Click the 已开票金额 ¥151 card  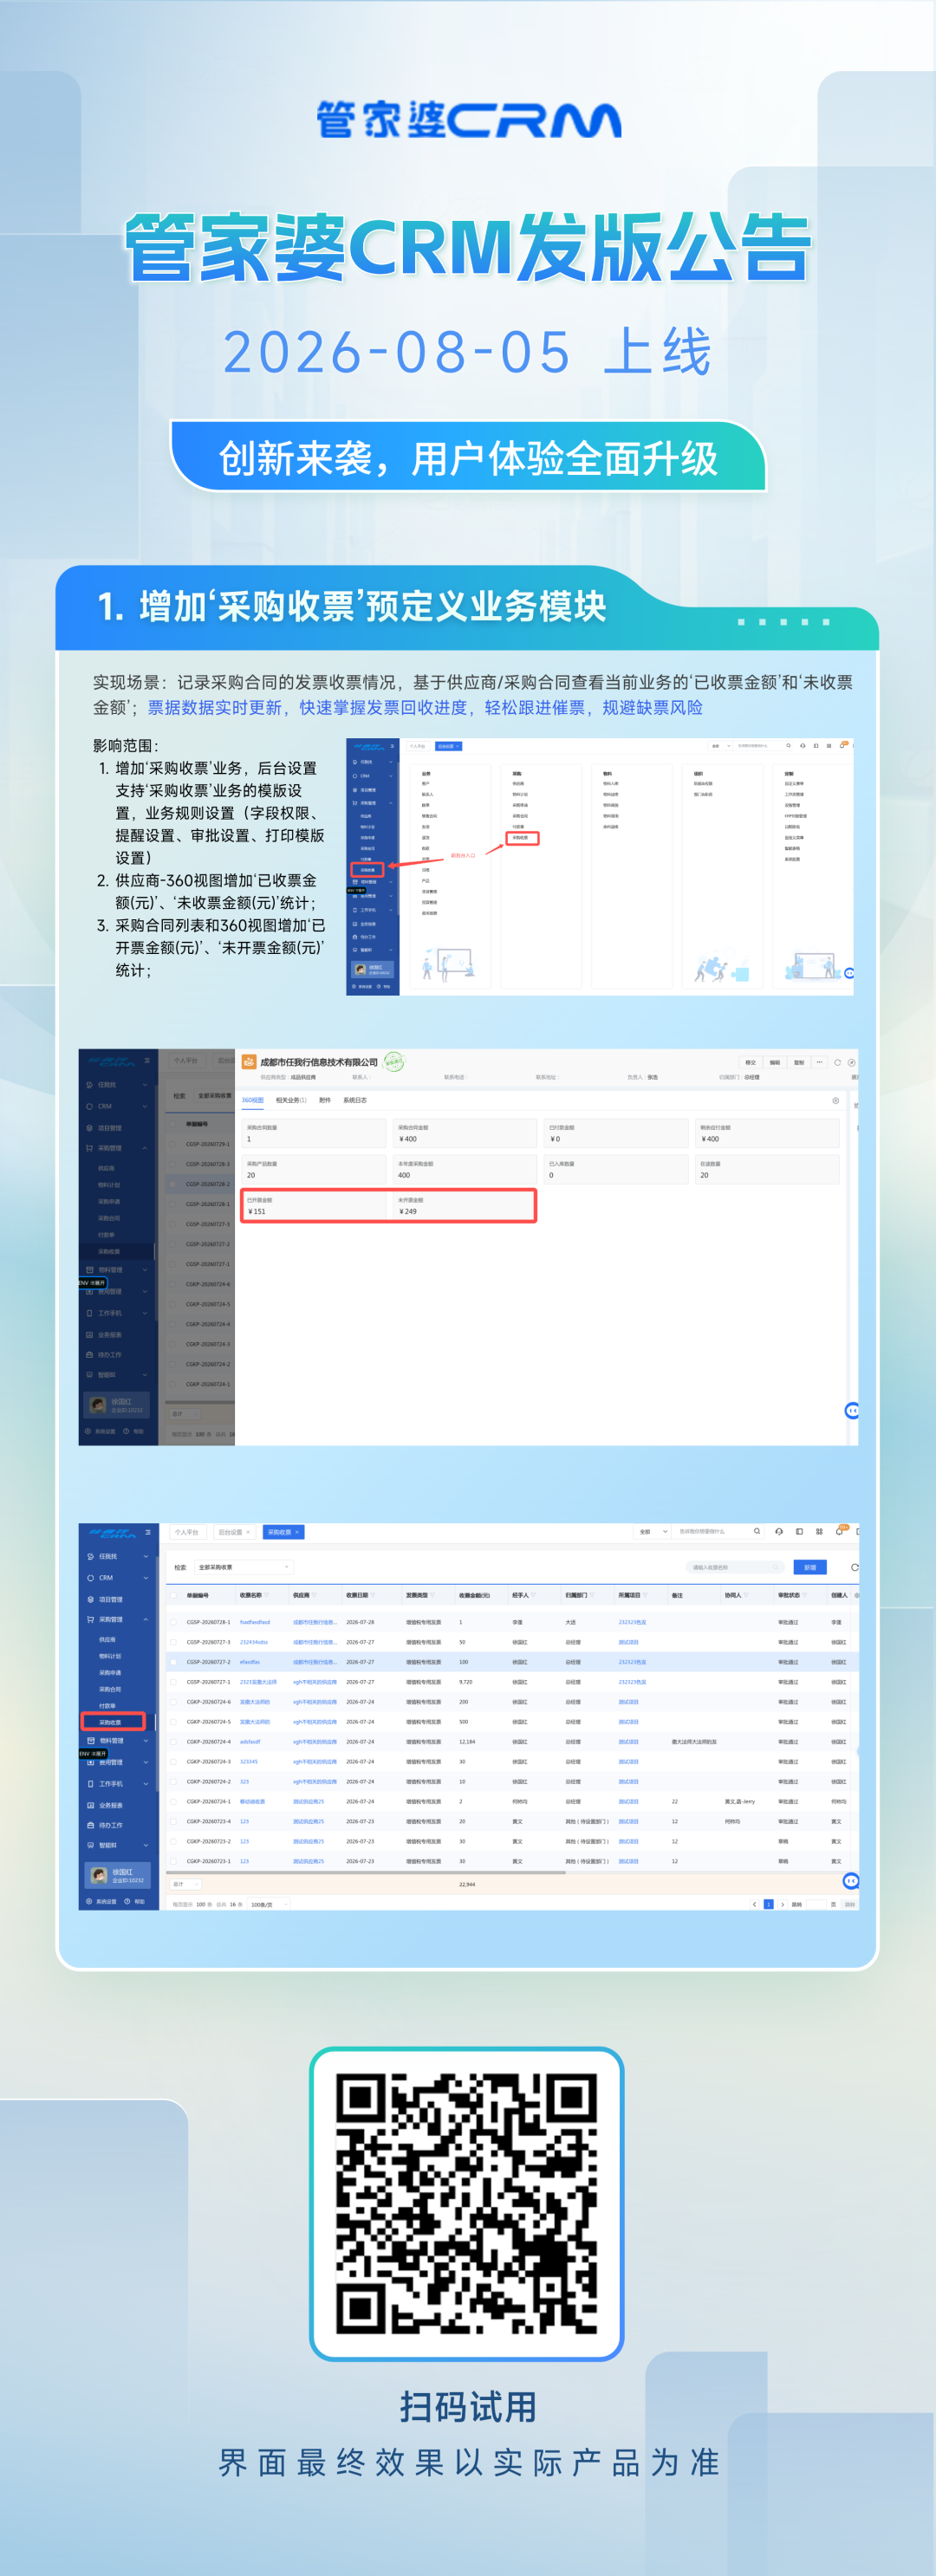click(314, 1205)
